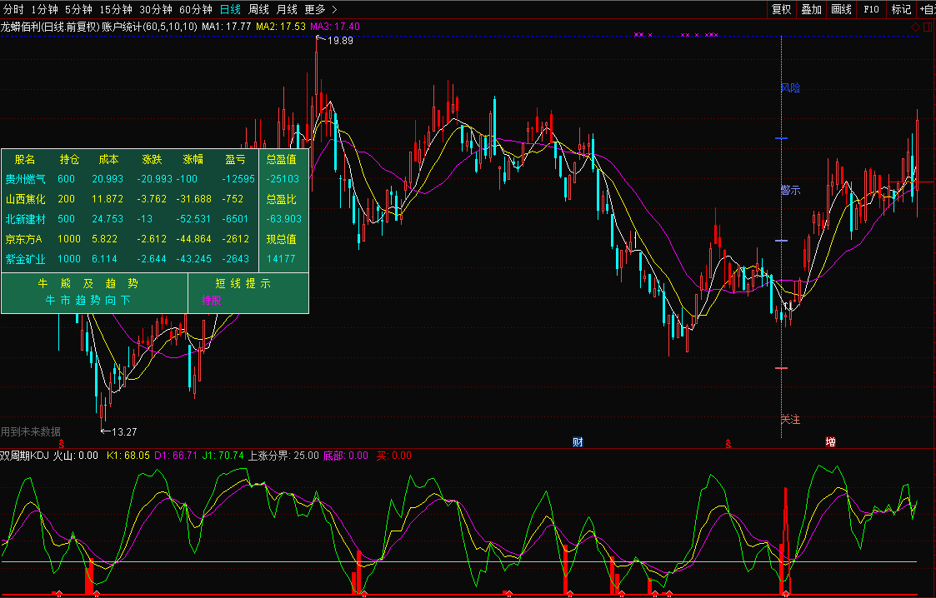Switch to 日线 daily chart
The width and height of the screenshot is (936, 598).
click(230, 9)
